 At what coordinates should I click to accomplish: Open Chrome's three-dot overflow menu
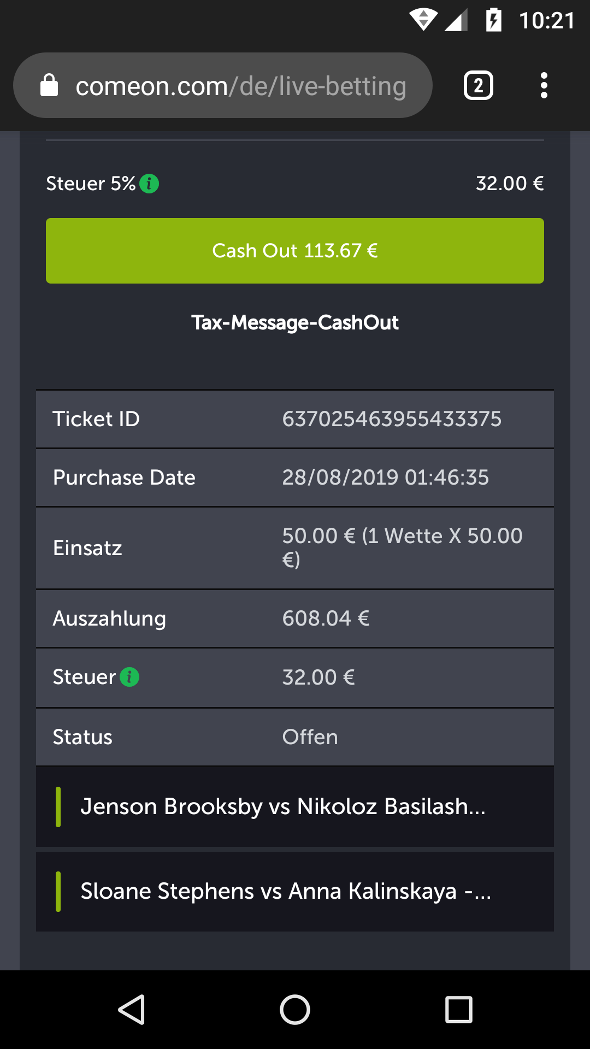click(544, 86)
